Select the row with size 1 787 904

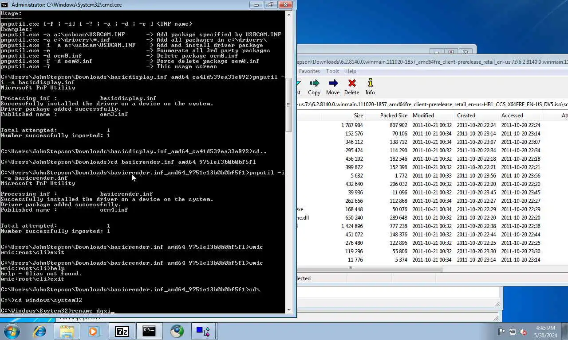point(432,125)
